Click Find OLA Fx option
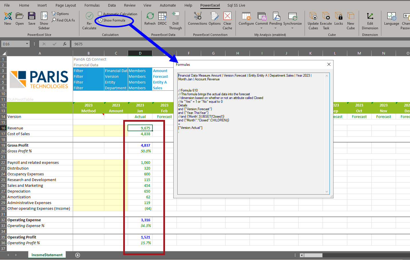 pyautogui.click(x=63, y=20)
